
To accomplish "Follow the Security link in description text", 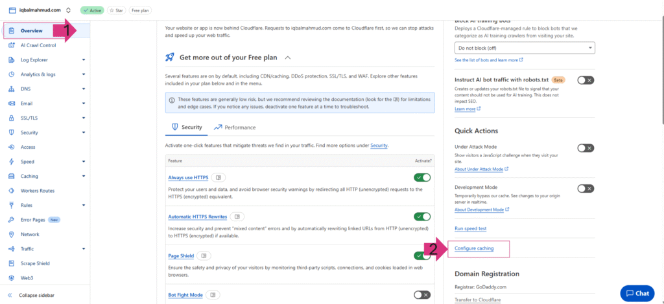I will tap(379, 146).
